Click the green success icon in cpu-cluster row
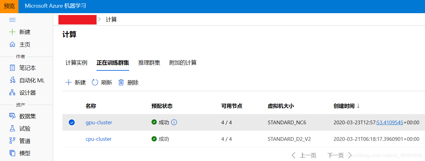 154,139
